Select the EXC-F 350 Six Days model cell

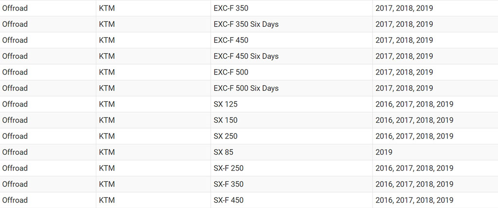pos(291,24)
